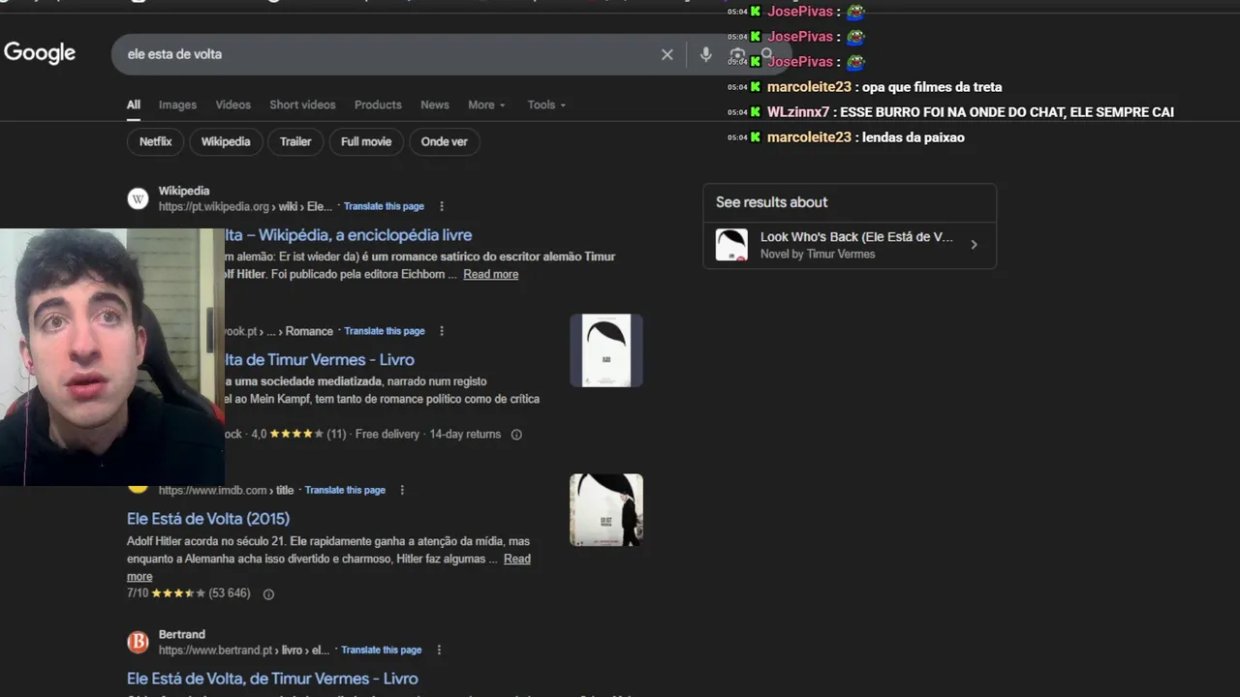1240x697 pixels.
Task: Click the Look Who's Back book thumbnail
Action: click(x=731, y=245)
